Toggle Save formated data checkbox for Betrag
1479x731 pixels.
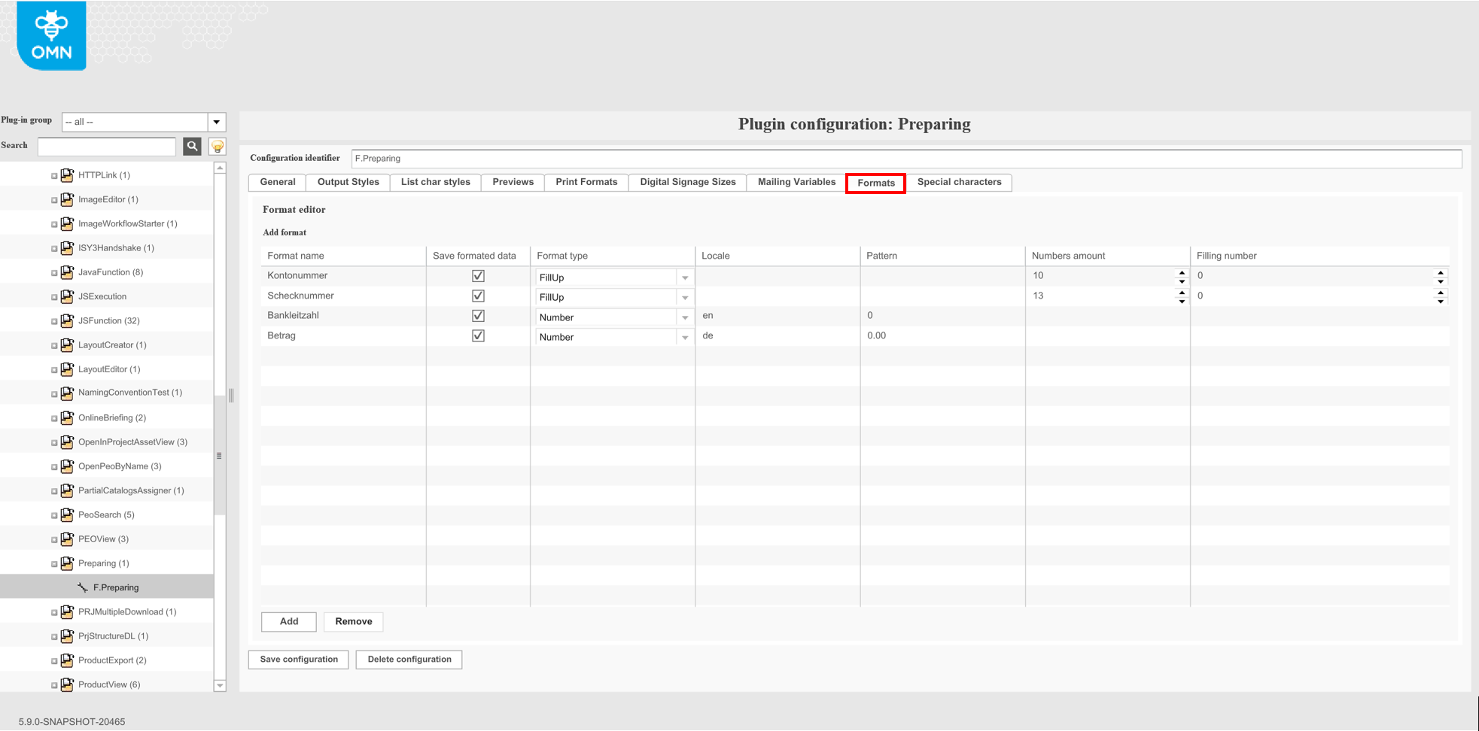click(478, 336)
